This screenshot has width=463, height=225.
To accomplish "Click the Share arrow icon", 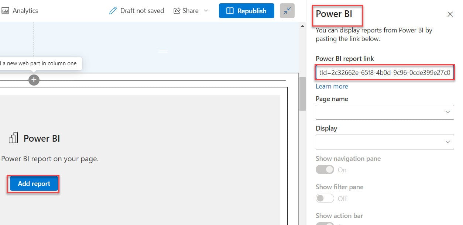I will point(177,11).
